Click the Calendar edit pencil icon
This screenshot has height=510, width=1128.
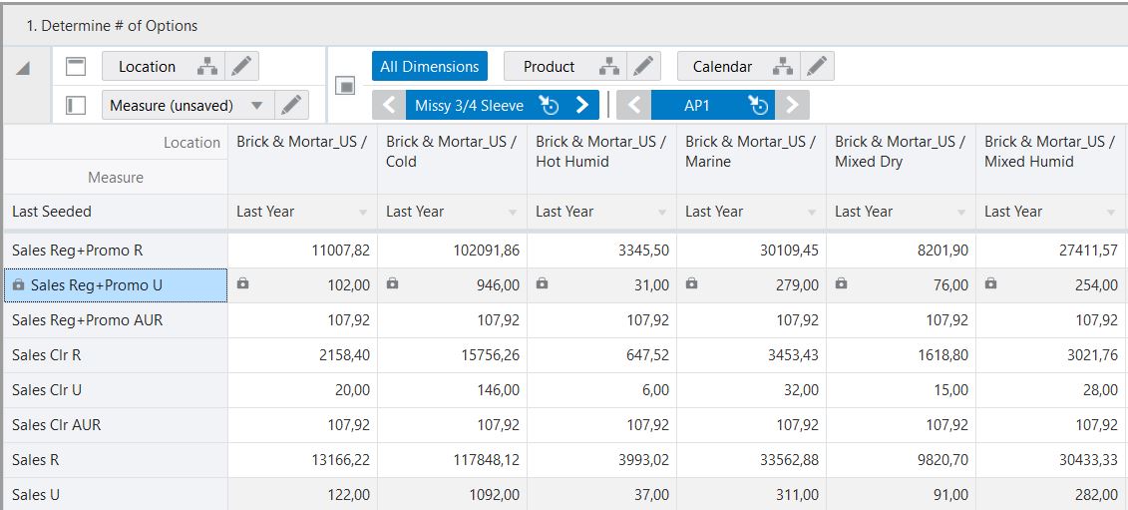tap(817, 66)
